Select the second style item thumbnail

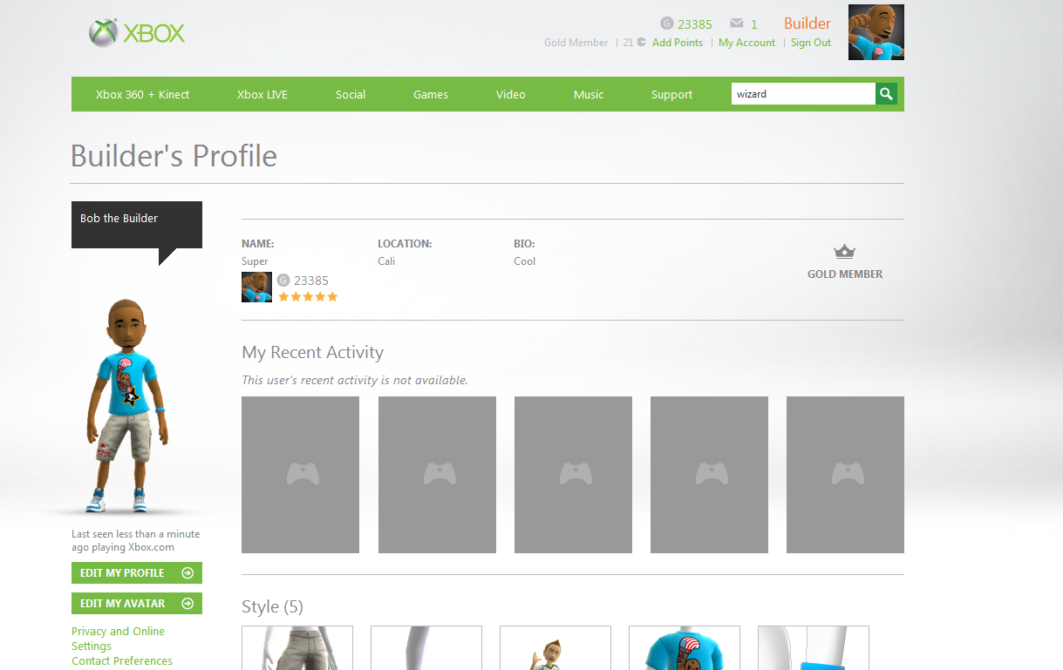tap(426, 647)
